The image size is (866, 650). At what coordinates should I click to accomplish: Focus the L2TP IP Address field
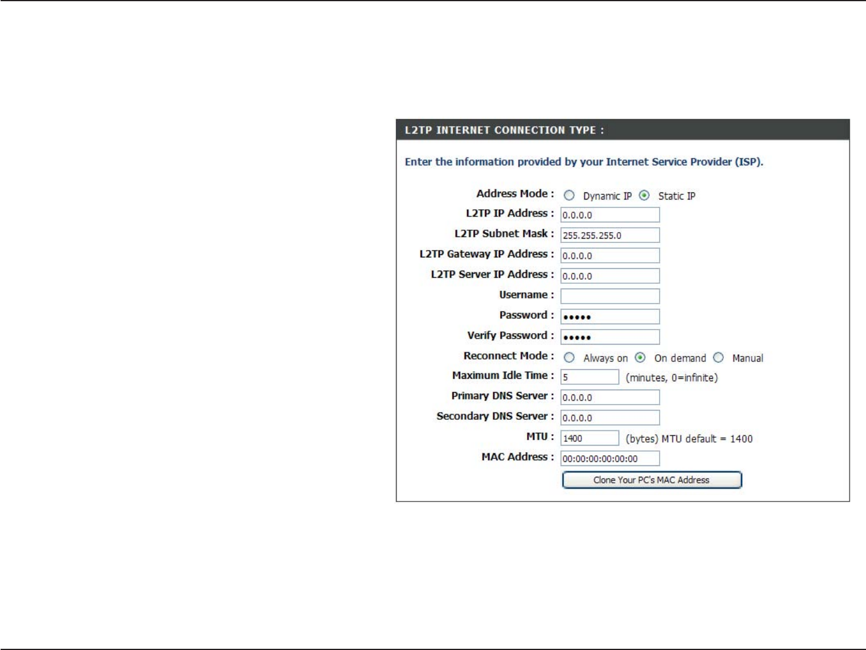pos(610,215)
